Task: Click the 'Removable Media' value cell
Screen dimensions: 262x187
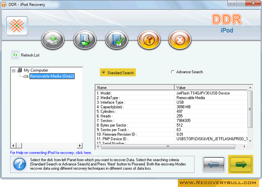Action: 190,98
